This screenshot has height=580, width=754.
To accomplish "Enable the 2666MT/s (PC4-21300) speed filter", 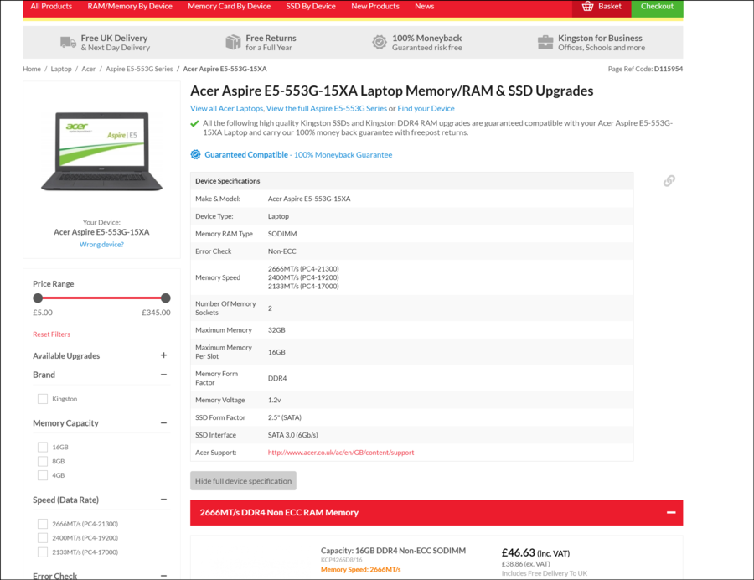I will (x=43, y=524).
